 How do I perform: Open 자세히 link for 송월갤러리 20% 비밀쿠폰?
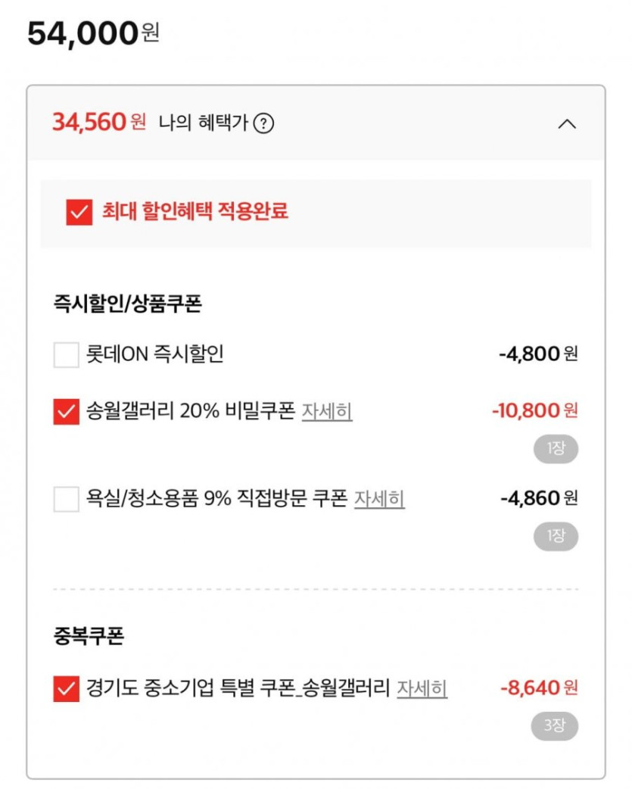click(x=327, y=412)
